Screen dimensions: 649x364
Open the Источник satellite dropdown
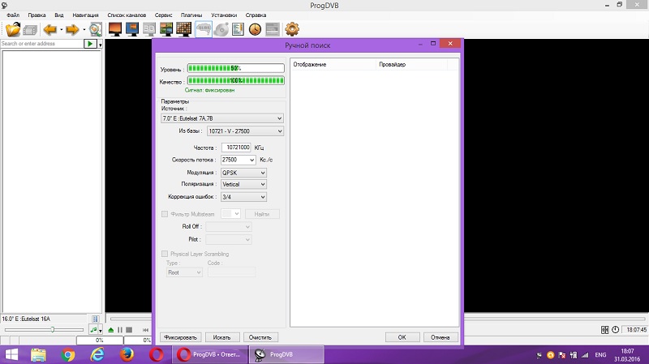tap(222, 118)
